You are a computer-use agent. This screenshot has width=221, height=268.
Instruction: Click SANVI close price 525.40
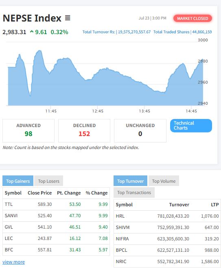45,216
